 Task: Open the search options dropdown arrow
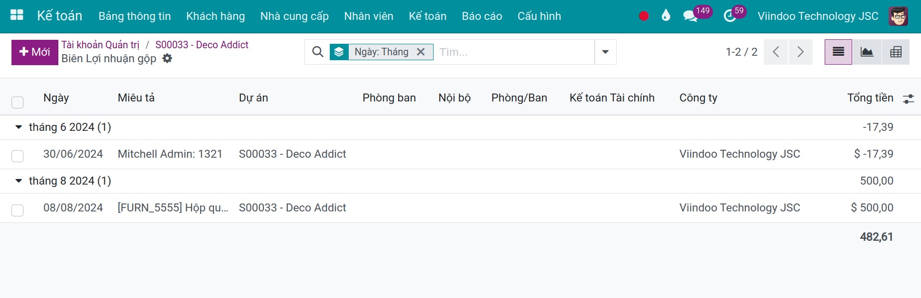(605, 52)
